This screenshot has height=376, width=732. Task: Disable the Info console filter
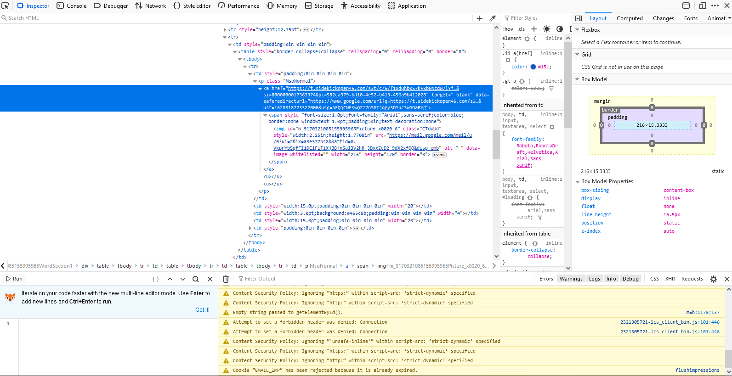611,279
